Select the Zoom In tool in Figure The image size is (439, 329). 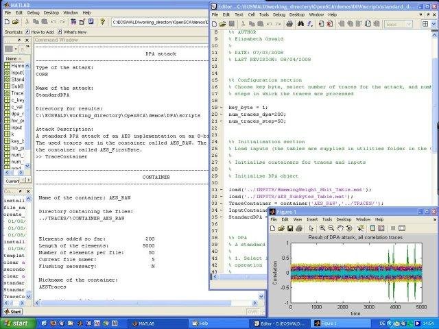point(322,228)
